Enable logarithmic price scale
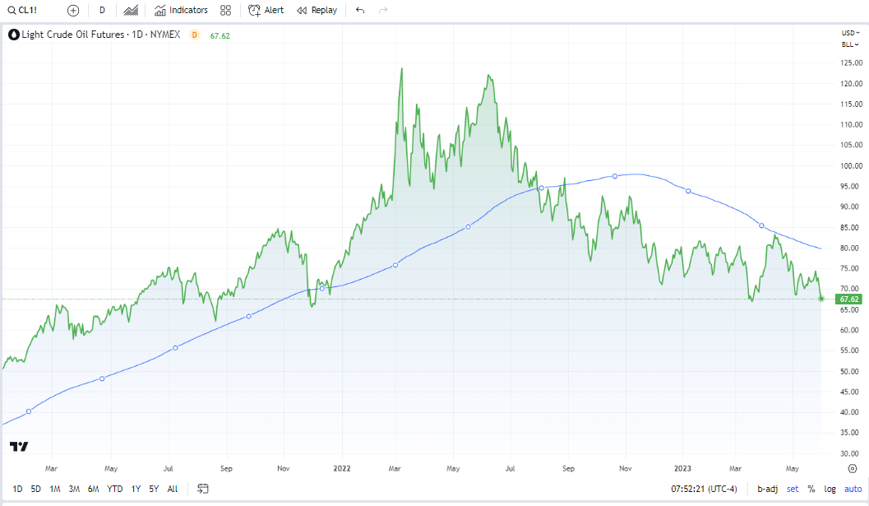The image size is (869, 506). point(830,489)
